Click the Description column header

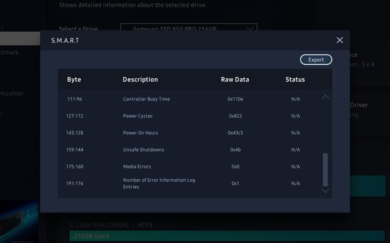coord(140,79)
